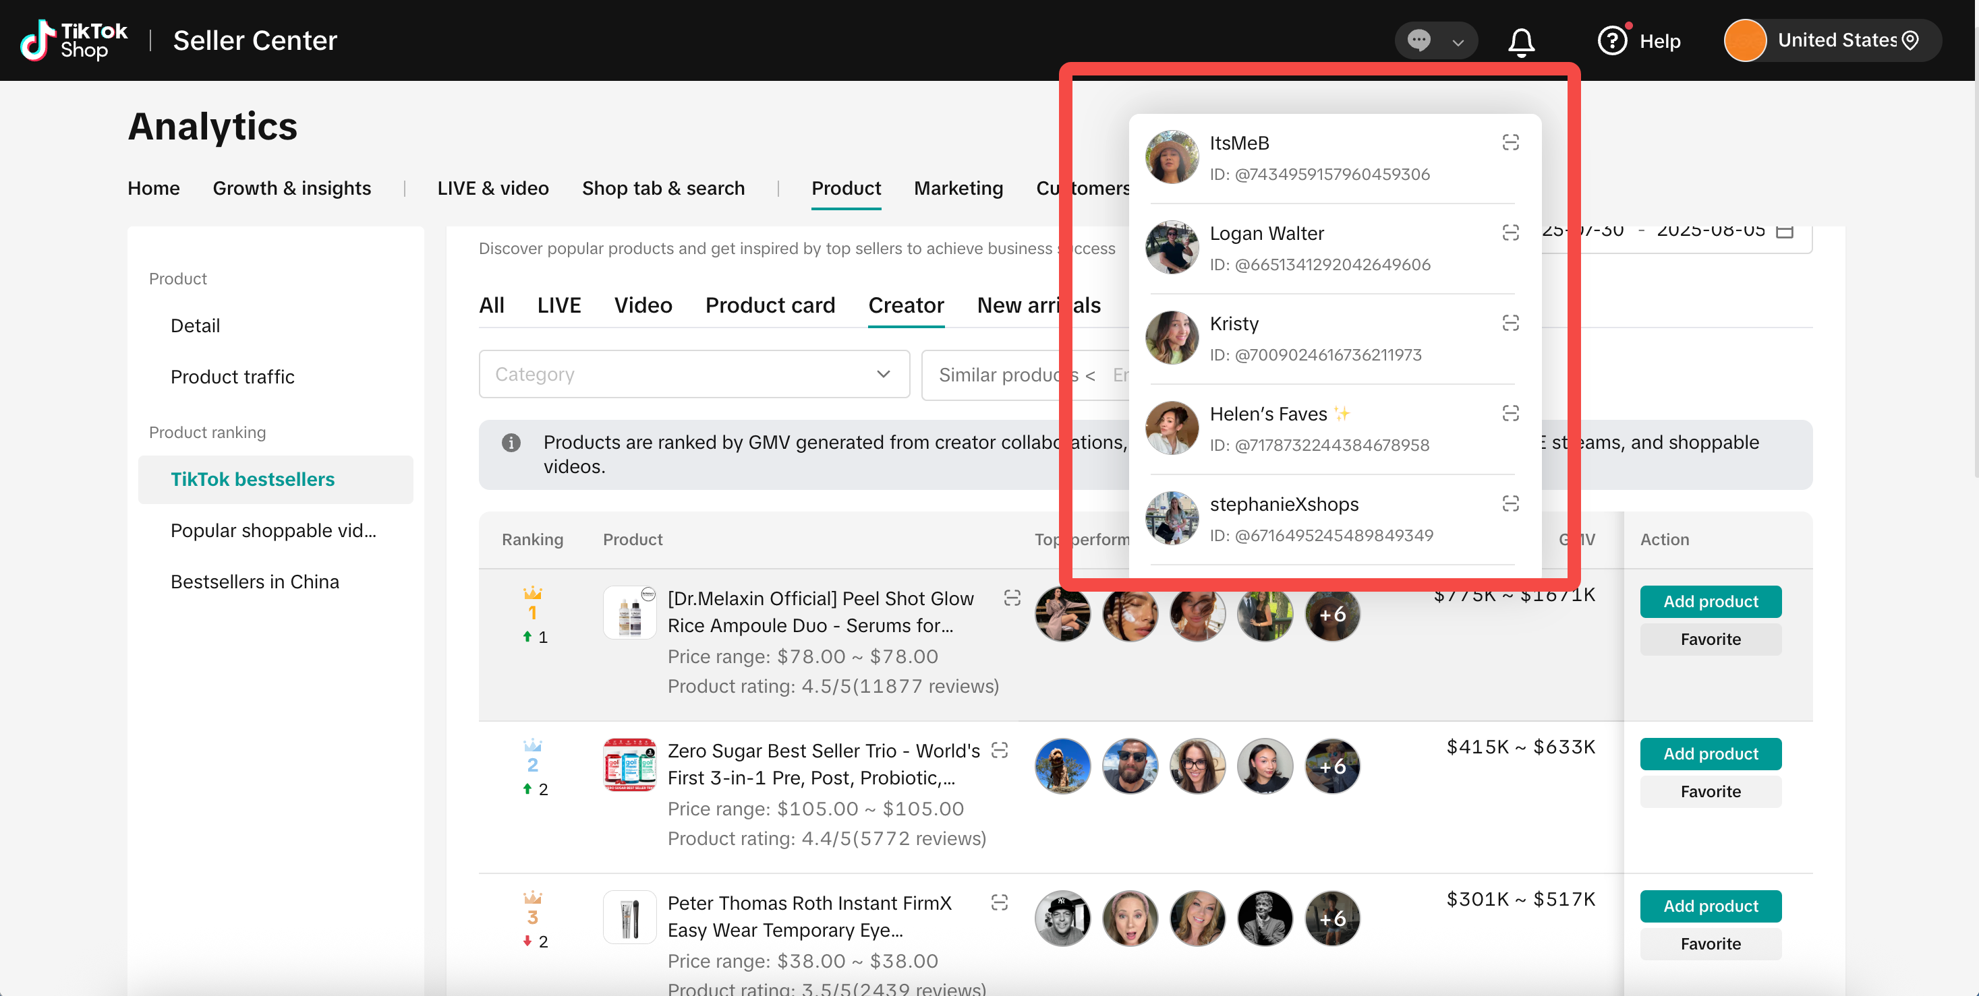
Task: Expand the chat dropdown chevron
Action: point(1458,42)
